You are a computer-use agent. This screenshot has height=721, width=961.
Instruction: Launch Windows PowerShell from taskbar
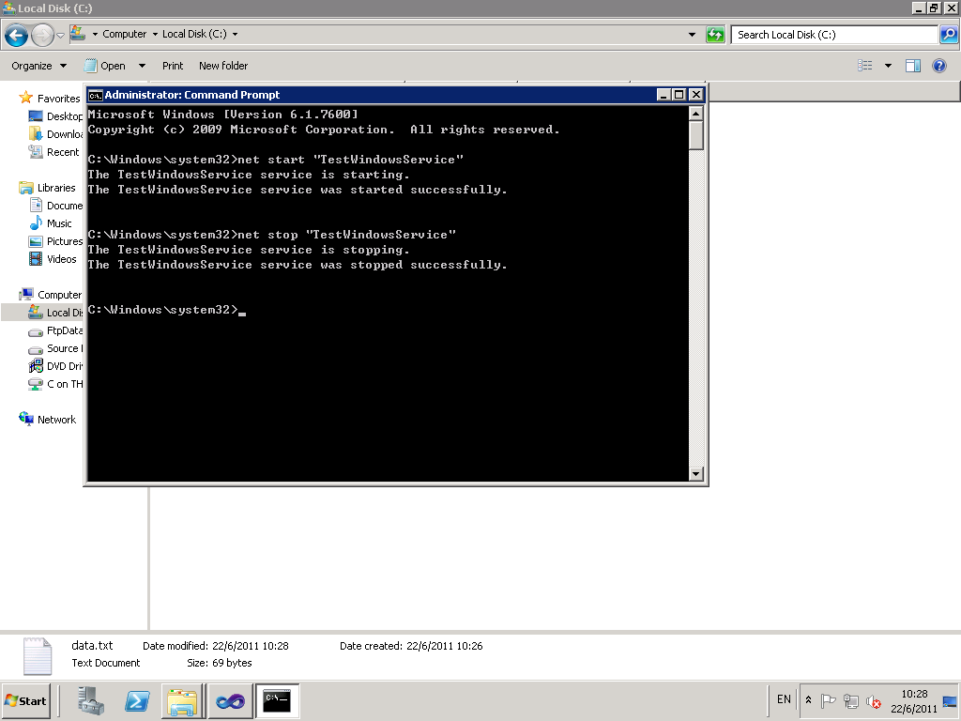137,700
